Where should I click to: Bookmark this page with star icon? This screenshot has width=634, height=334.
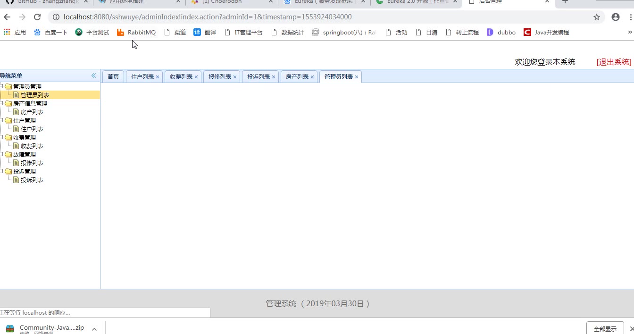point(597,17)
